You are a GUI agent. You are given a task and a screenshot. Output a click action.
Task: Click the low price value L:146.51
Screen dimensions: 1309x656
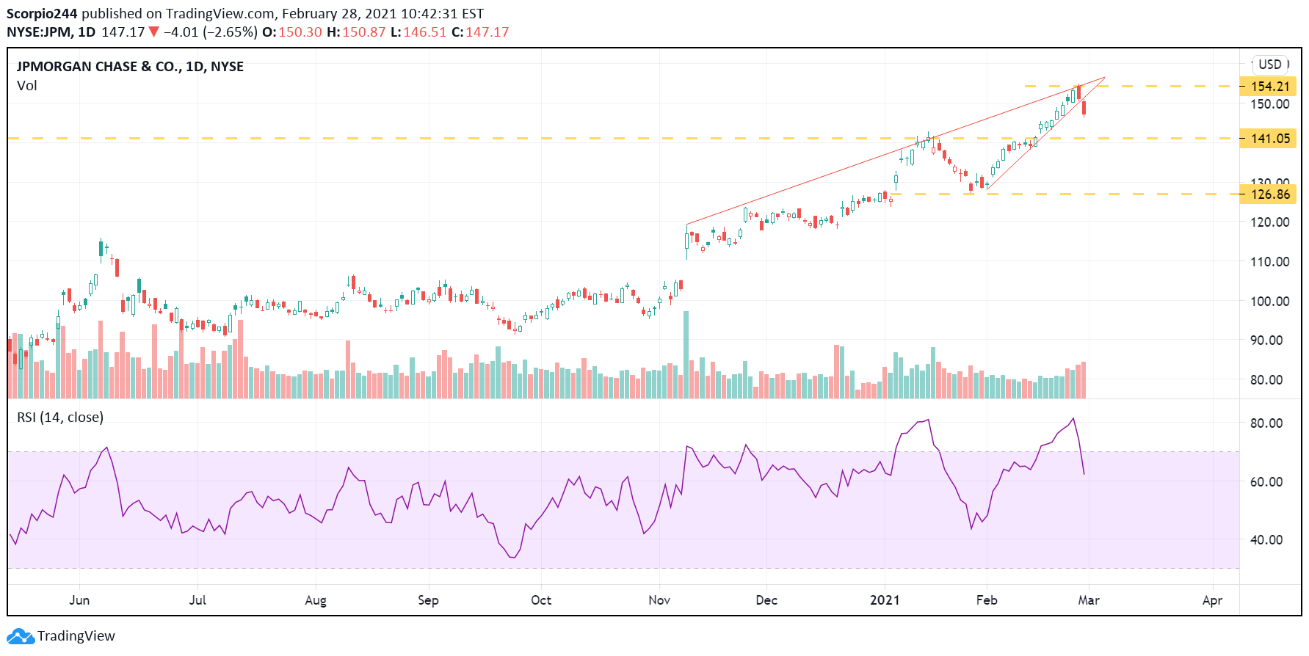click(418, 32)
